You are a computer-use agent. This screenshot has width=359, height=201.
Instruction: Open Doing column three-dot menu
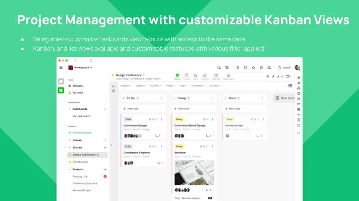point(212,98)
